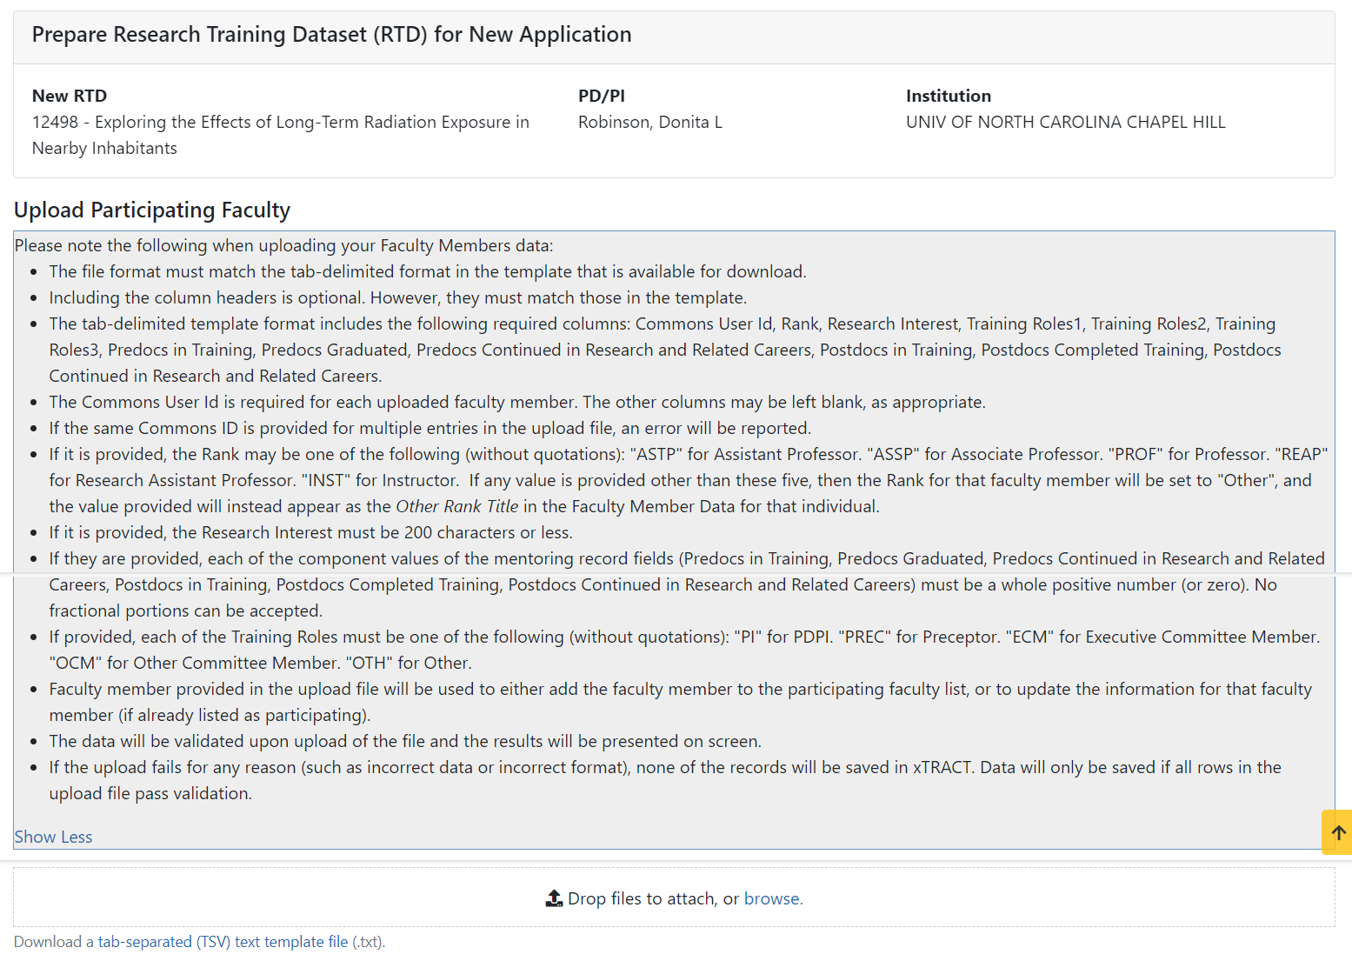The width and height of the screenshot is (1352, 961).
Task: Click bullet about column headers being optional
Action: pos(397,297)
